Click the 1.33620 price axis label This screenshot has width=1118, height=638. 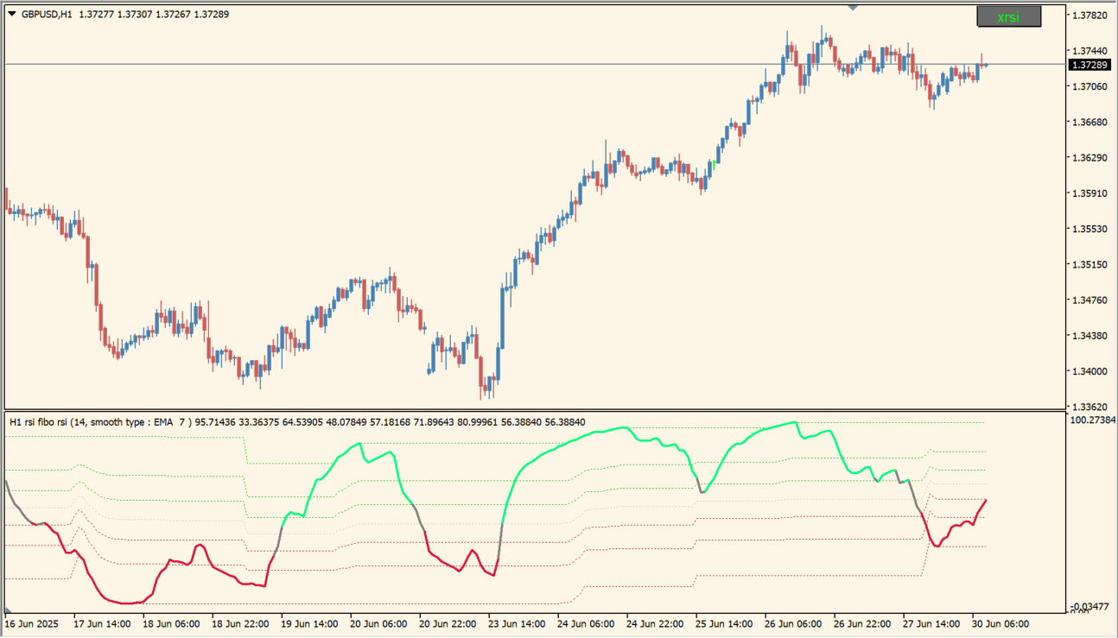click(1089, 406)
